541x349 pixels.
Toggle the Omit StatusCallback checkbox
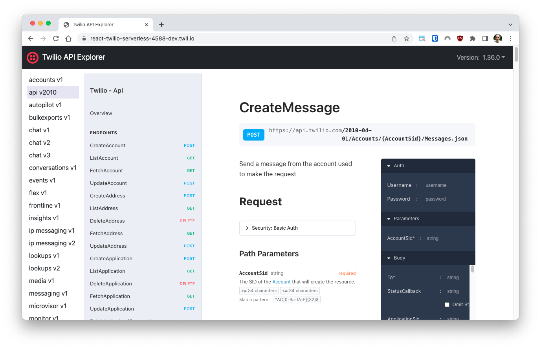click(x=447, y=305)
